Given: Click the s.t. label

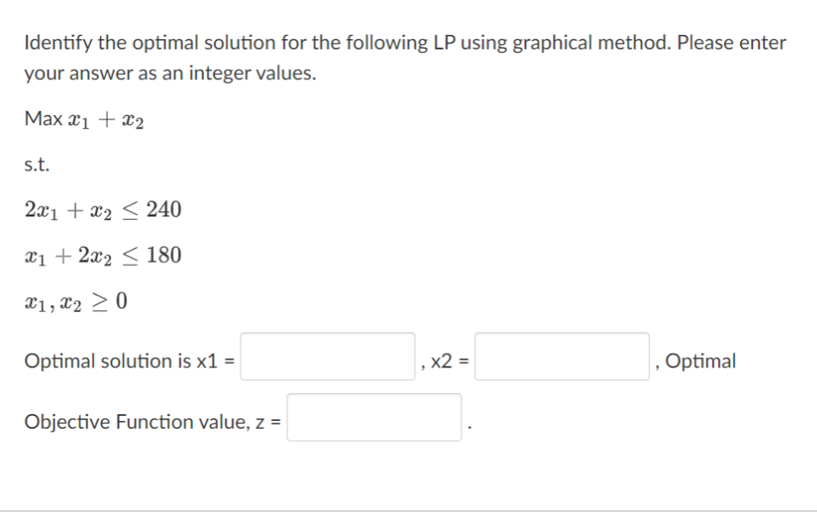Looking at the screenshot, I should [x=36, y=165].
